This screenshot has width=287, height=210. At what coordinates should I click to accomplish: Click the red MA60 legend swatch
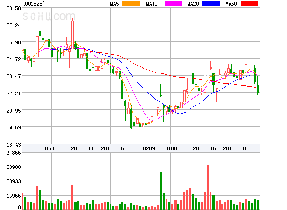point(249,3)
